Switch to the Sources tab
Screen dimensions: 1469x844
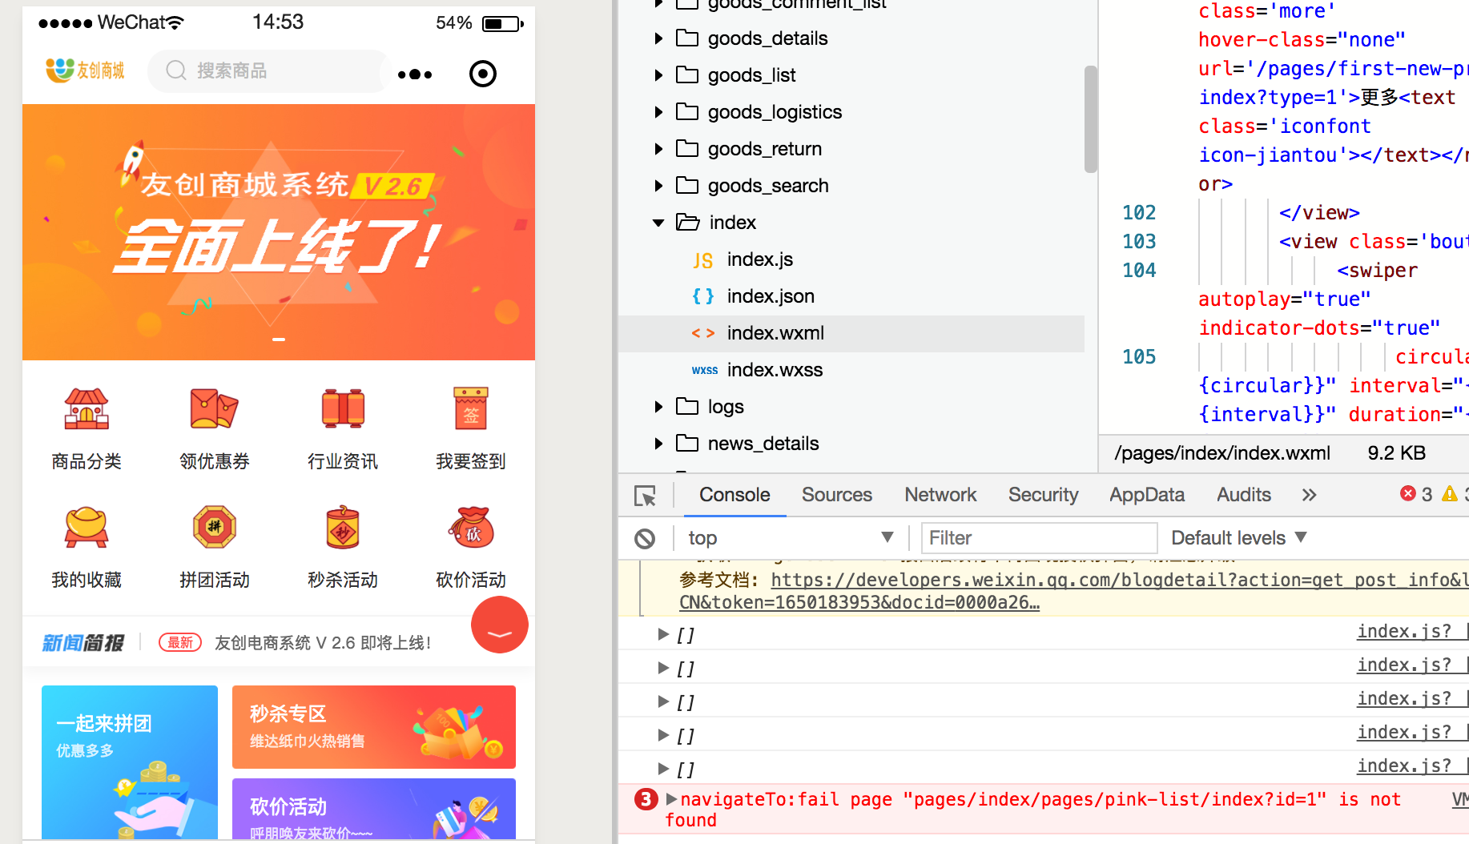tap(837, 495)
